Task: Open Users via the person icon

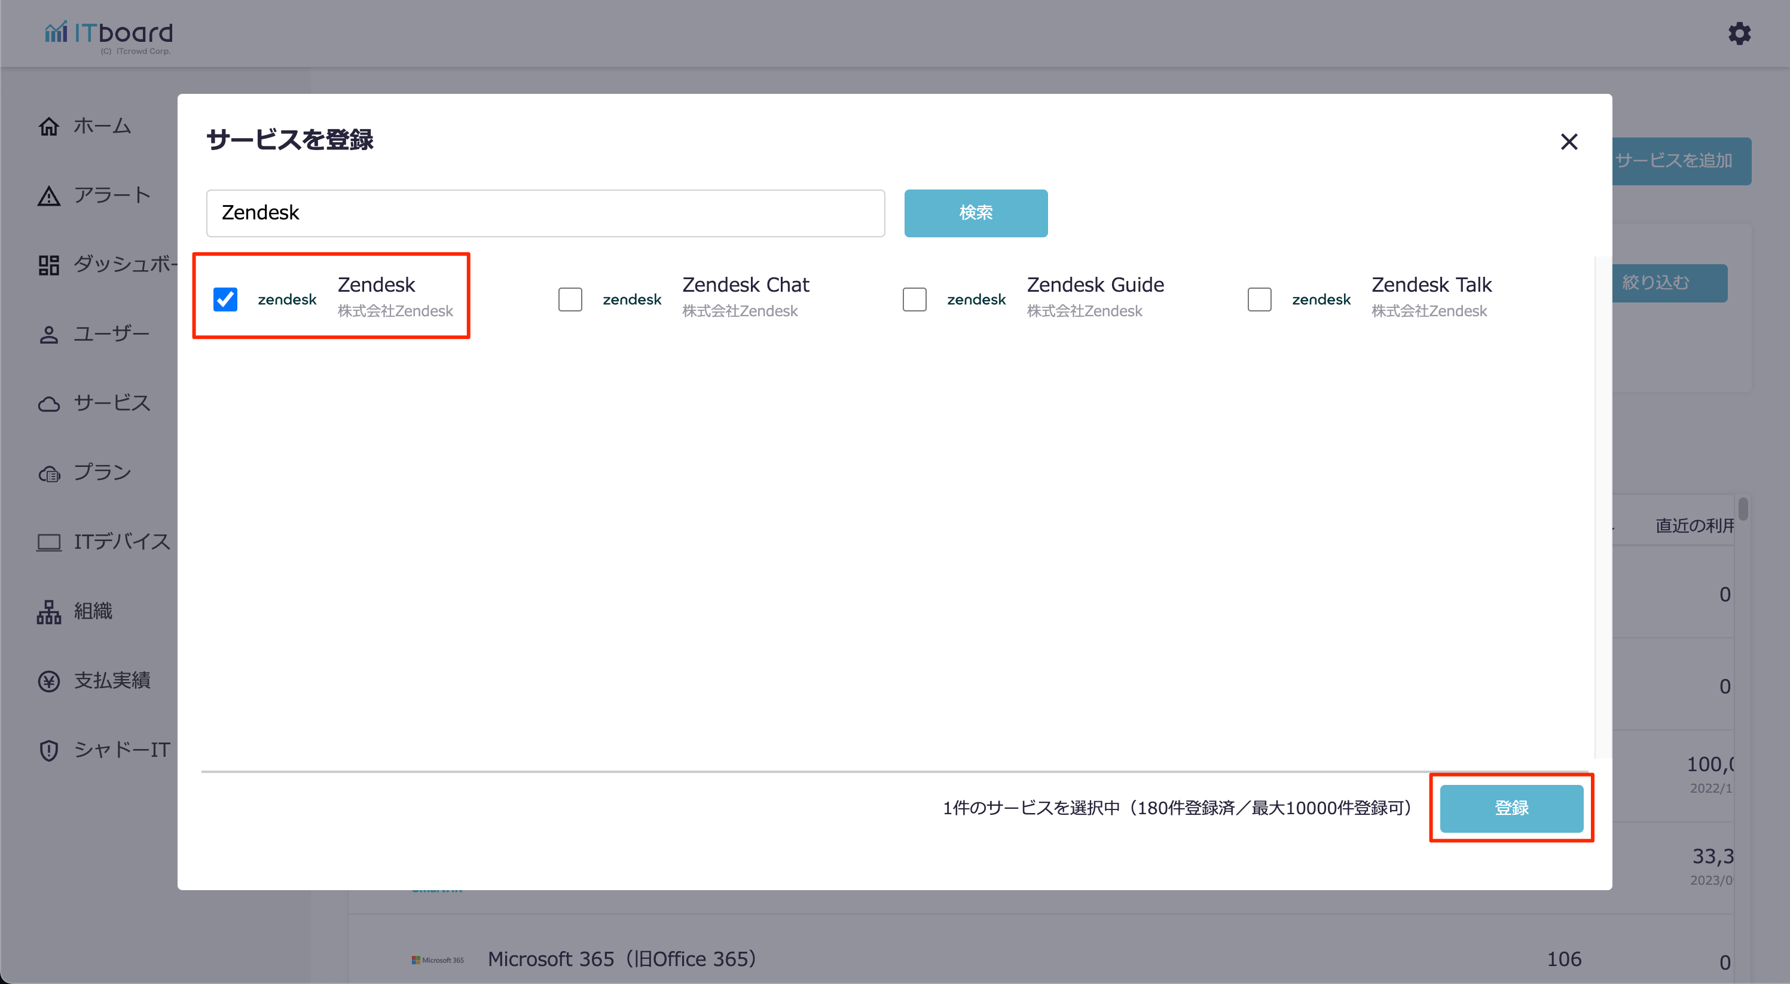Action: click(48, 334)
